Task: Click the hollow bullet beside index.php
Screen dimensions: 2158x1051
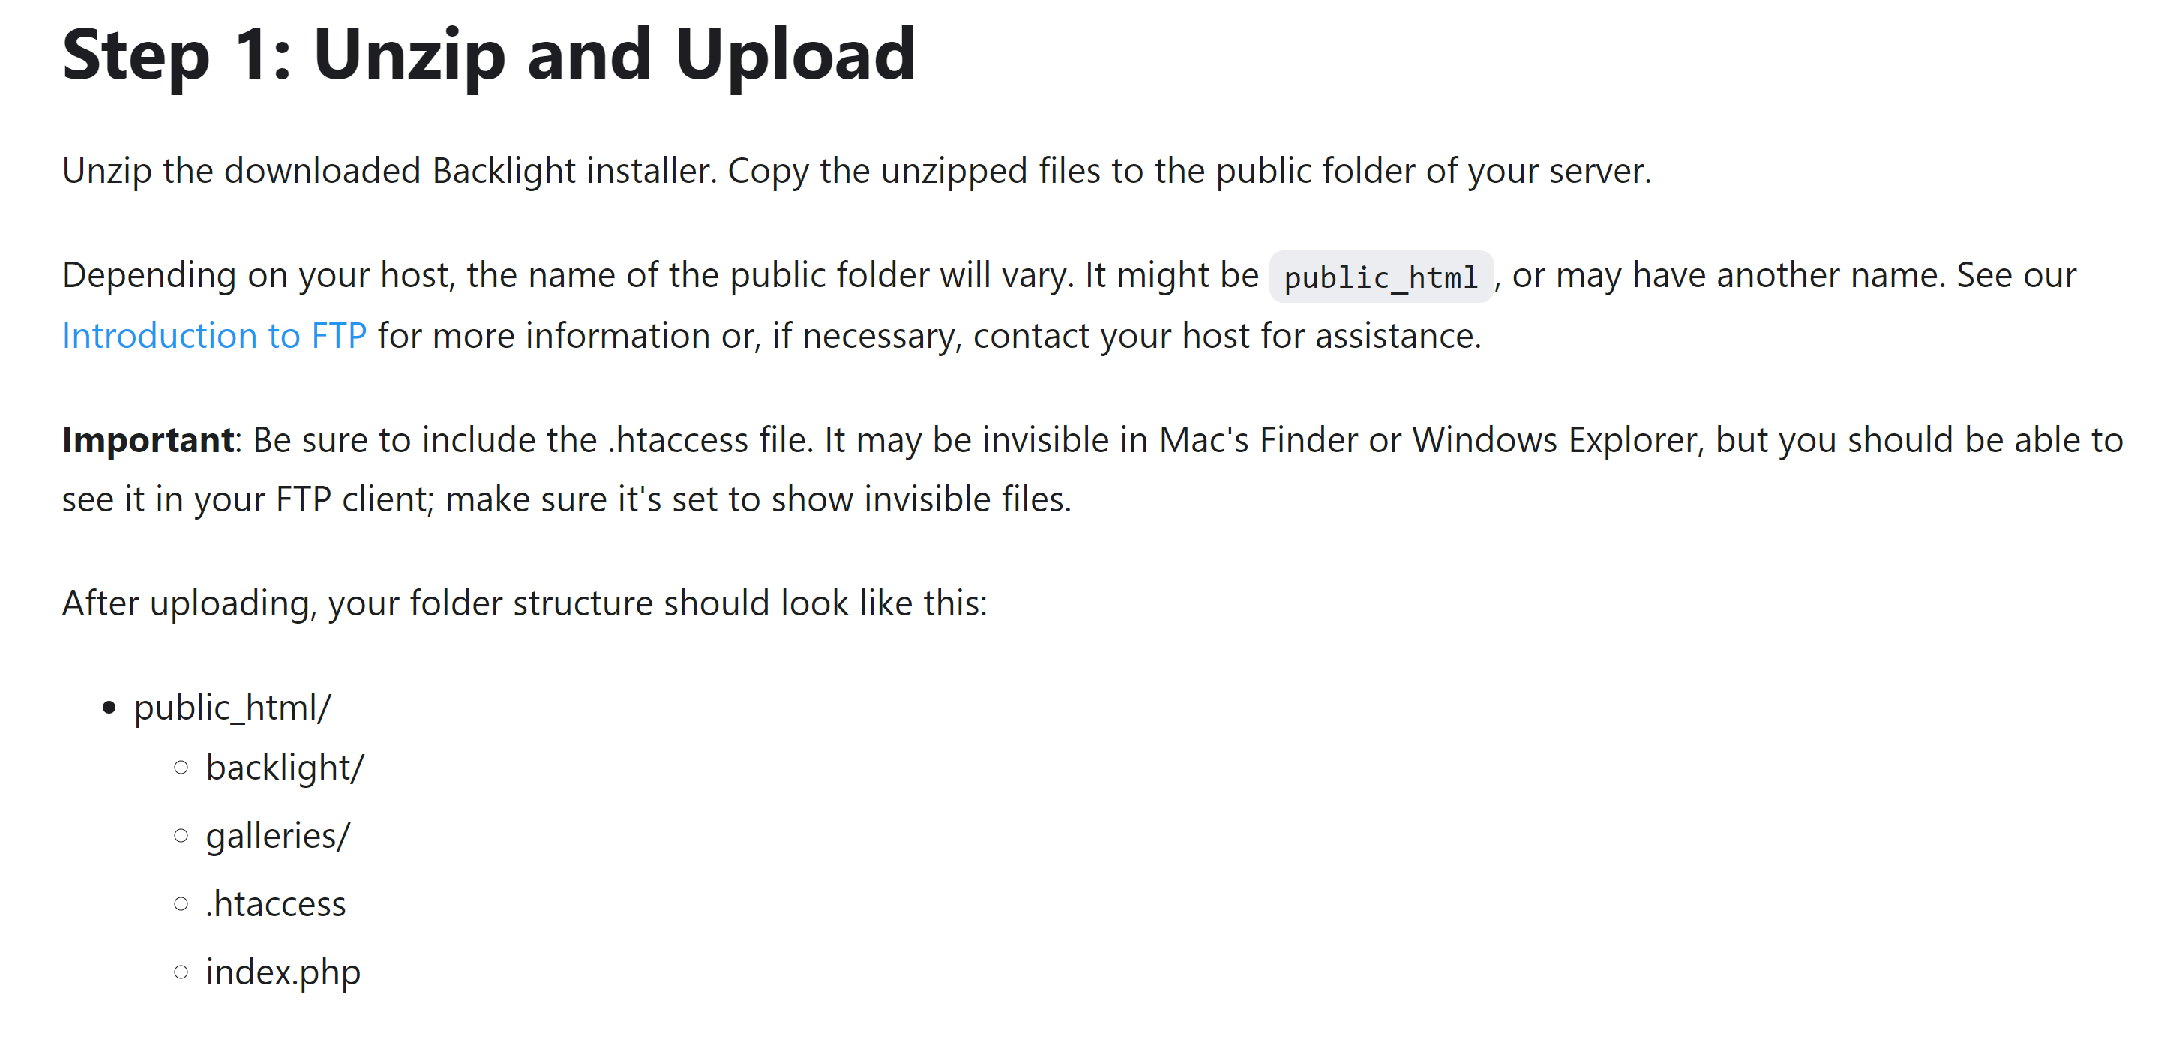Action: (181, 972)
